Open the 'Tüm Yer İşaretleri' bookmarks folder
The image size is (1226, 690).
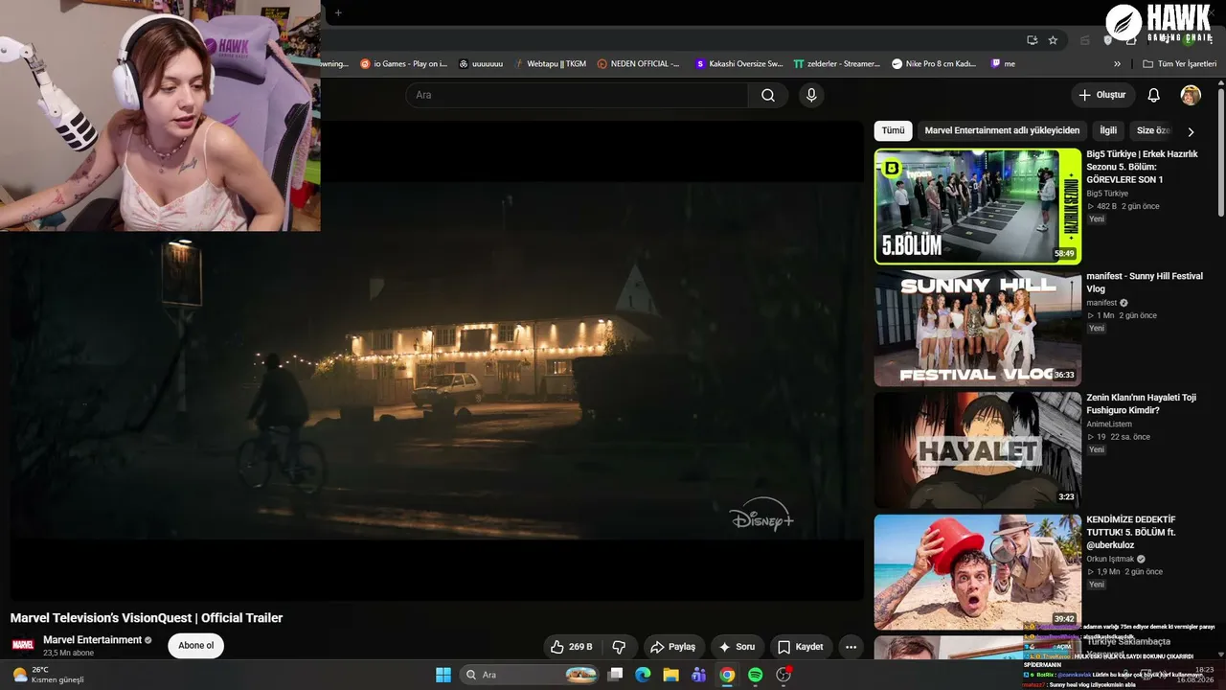click(1179, 64)
